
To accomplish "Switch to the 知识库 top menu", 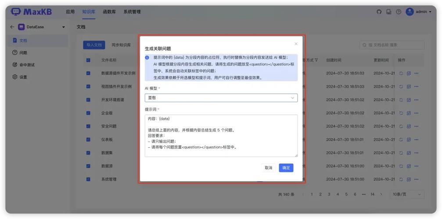I will coord(89,12).
